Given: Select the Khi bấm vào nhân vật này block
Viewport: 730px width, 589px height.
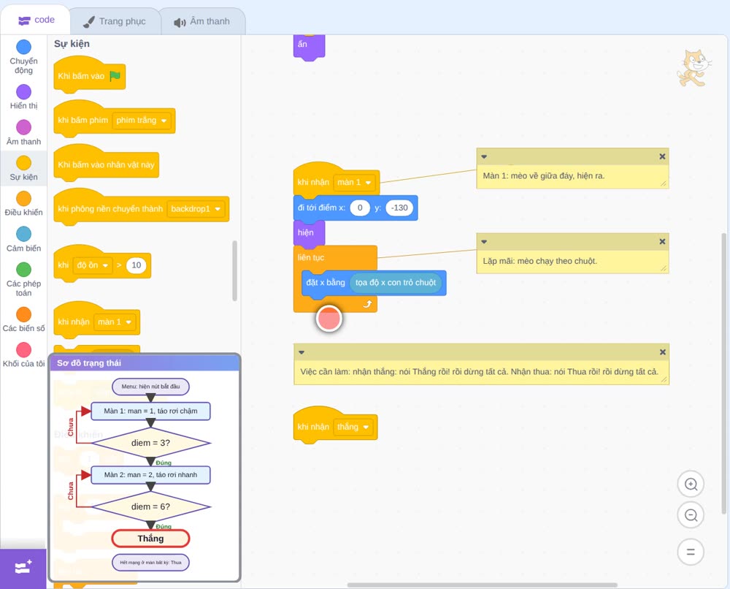Looking at the screenshot, I should point(106,164).
